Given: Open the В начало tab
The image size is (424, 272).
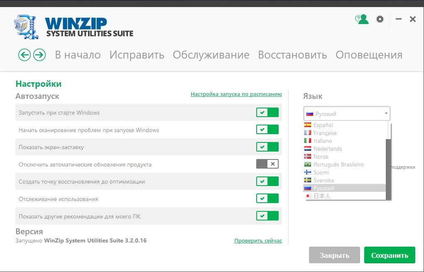Looking at the screenshot, I should pos(78,55).
